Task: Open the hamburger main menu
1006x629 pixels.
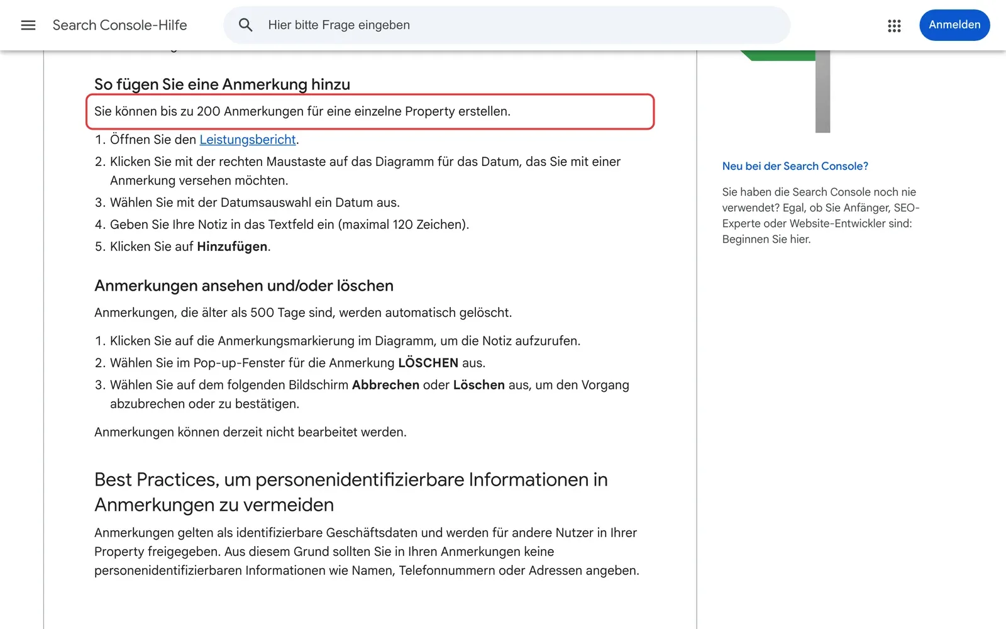Action: click(28, 25)
